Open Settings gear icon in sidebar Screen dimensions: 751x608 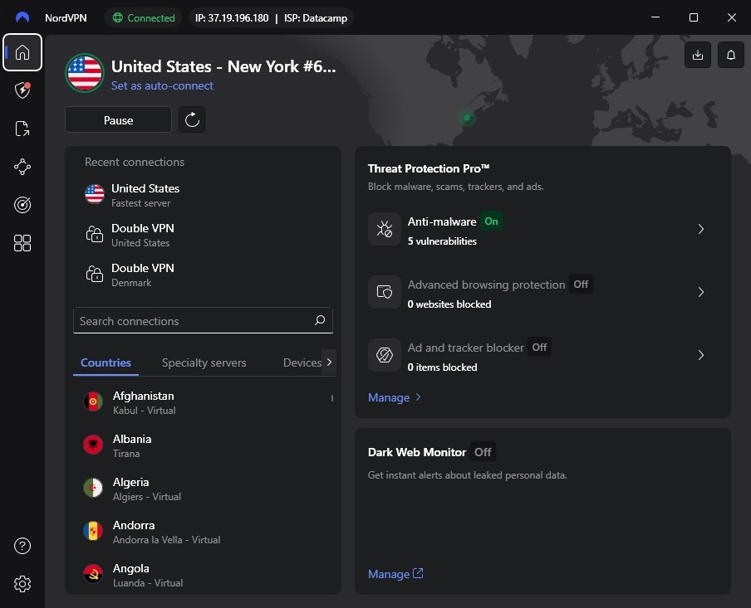22,584
